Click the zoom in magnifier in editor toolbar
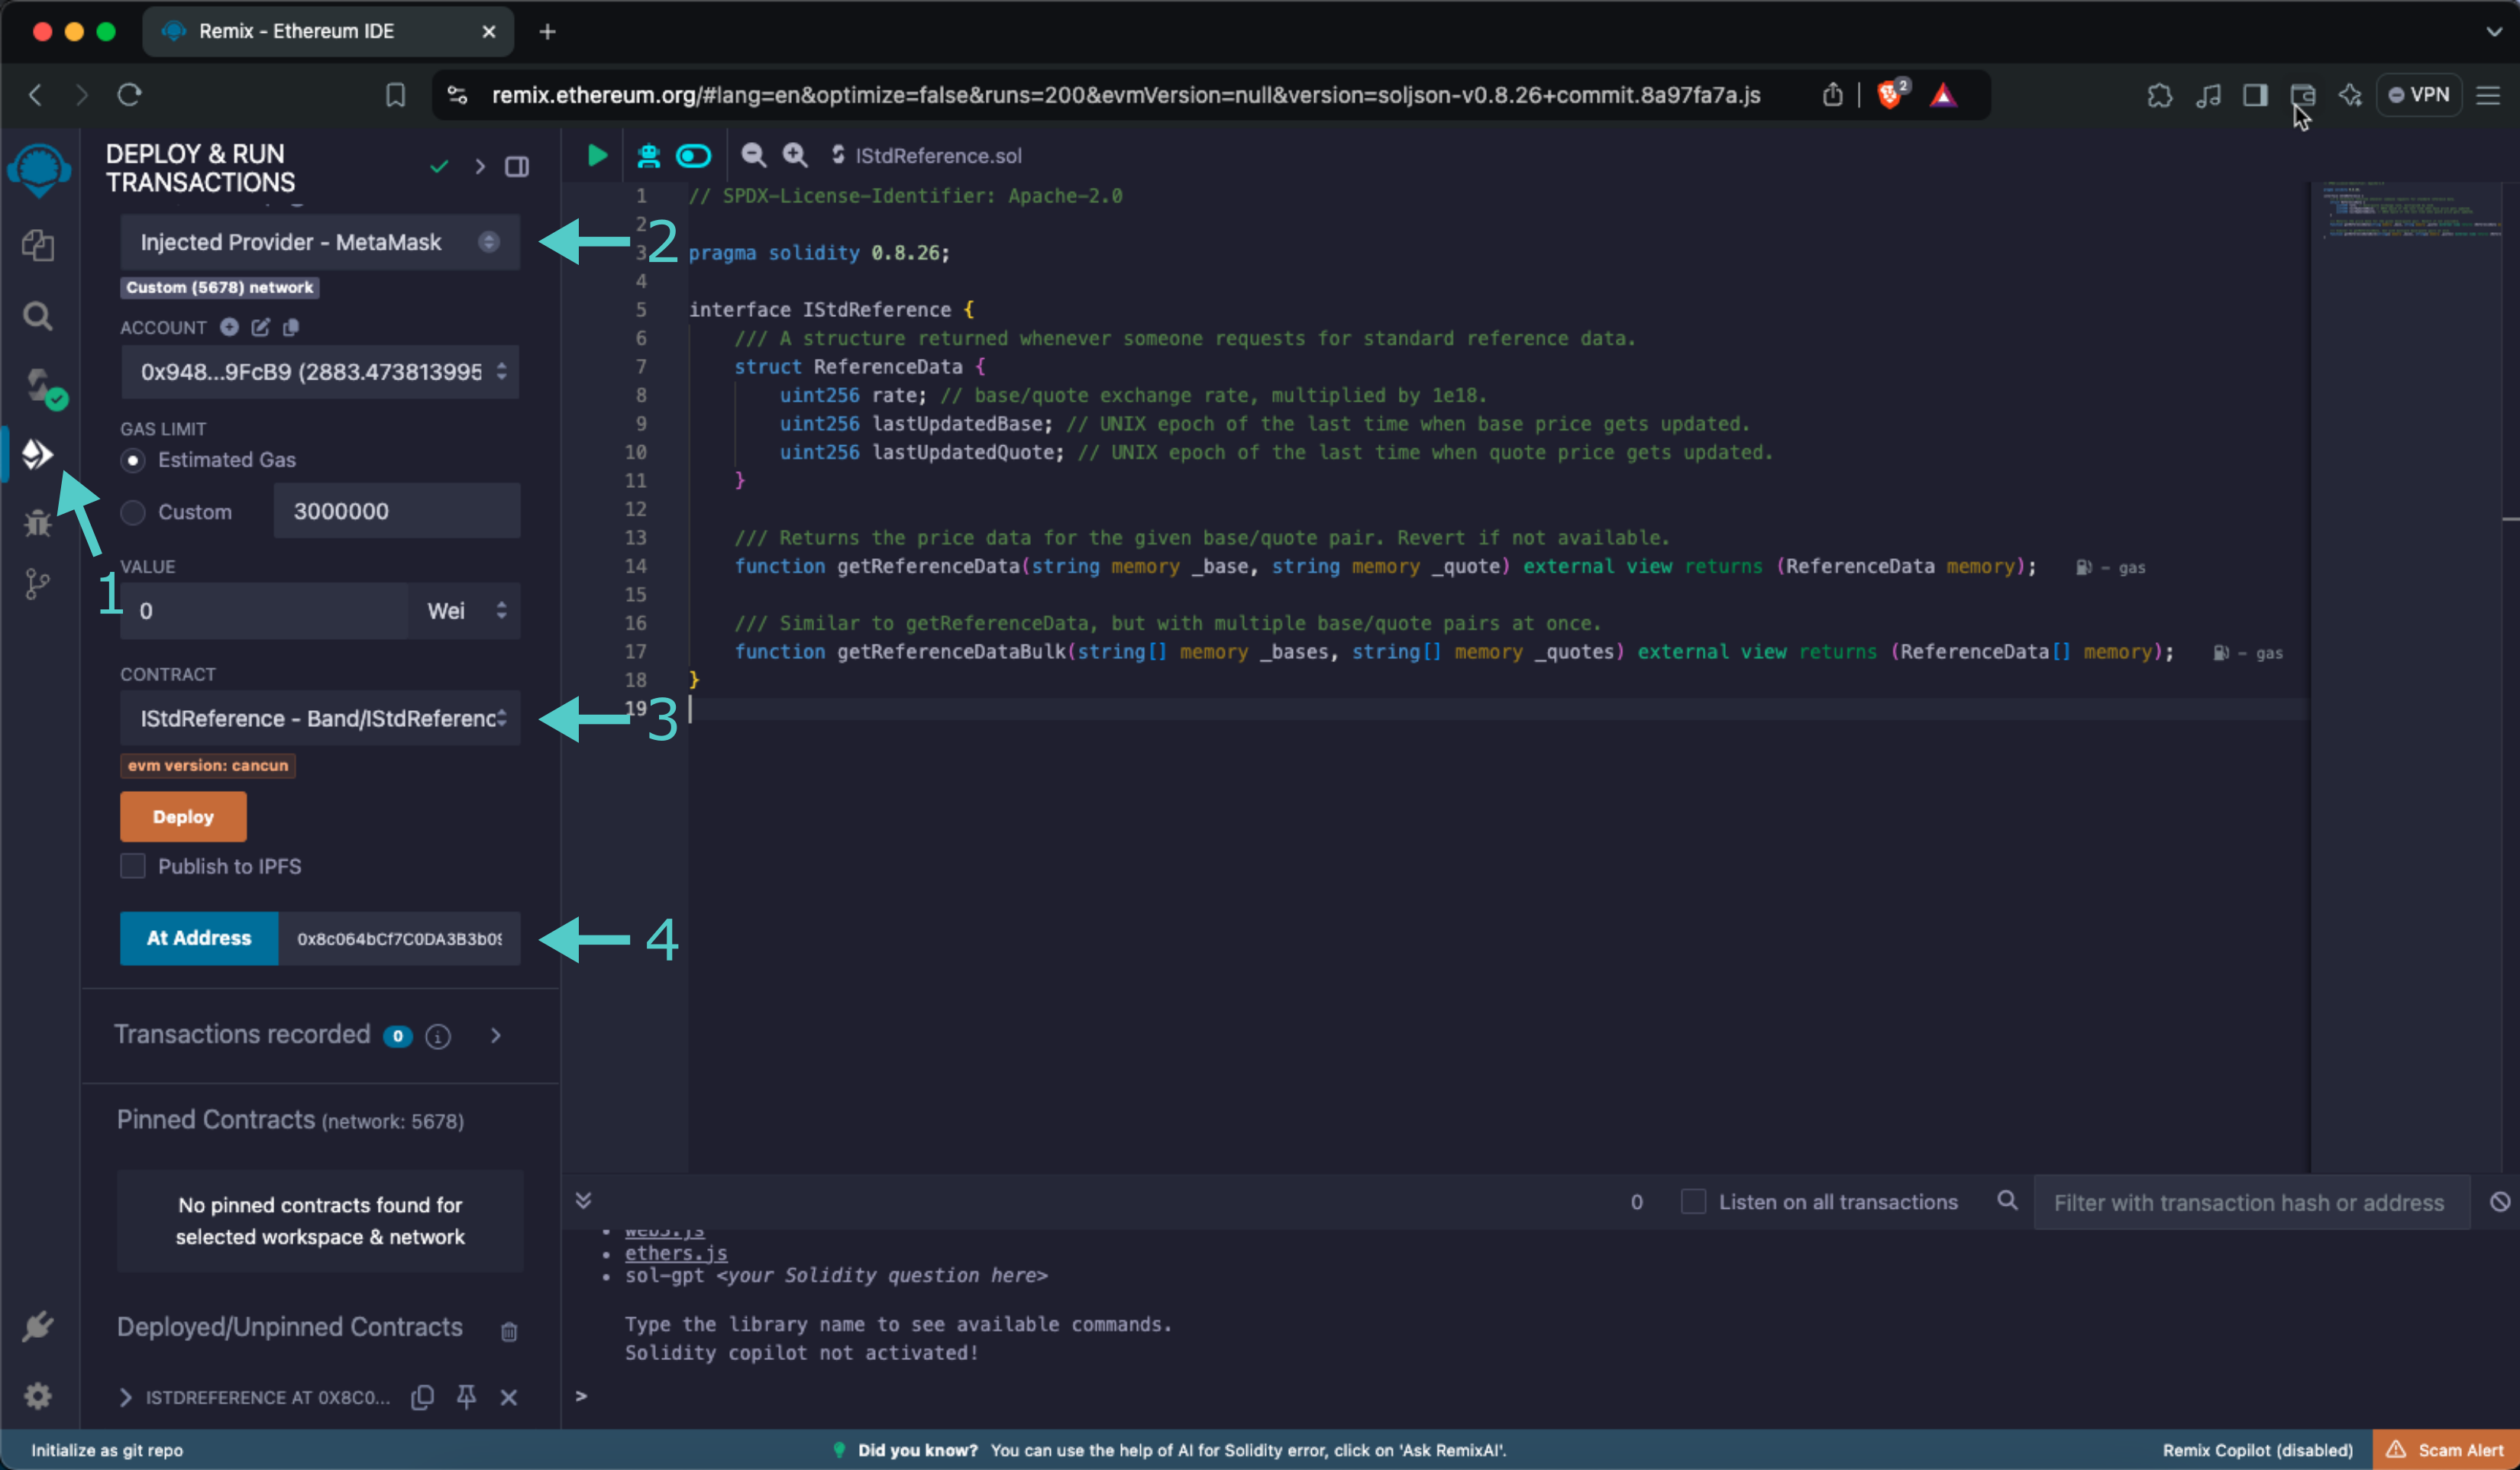The image size is (2520, 1470). [795, 155]
